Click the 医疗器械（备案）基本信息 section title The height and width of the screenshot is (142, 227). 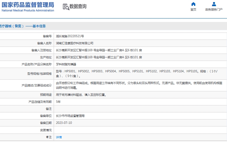(x=23, y=26)
